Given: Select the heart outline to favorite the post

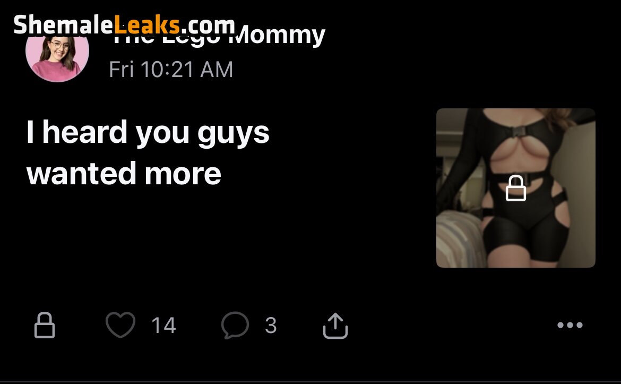Looking at the screenshot, I should [121, 325].
